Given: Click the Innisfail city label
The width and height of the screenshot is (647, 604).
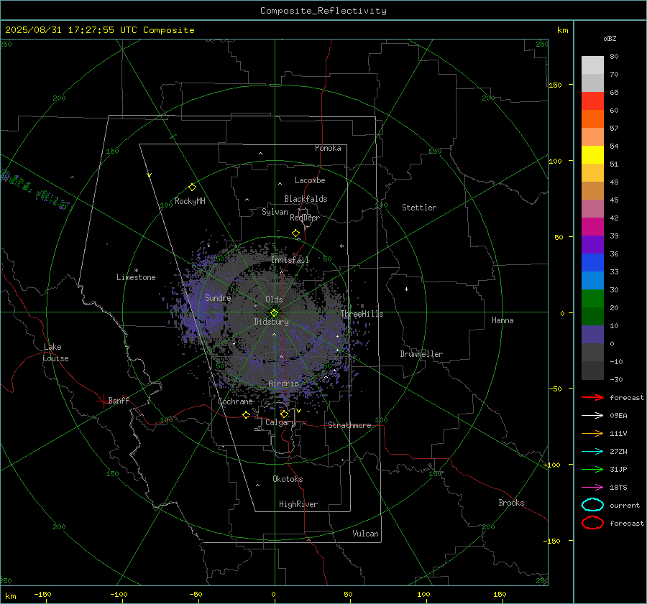Looking at the screenshot, I should [x=290, y=260].
